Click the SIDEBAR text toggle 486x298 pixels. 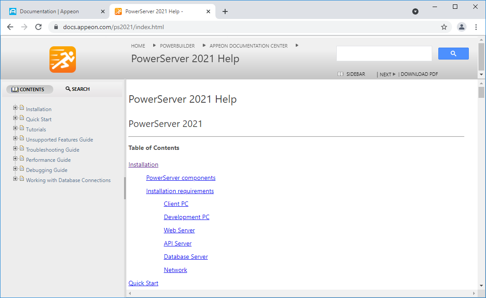[x=356, y=74]
